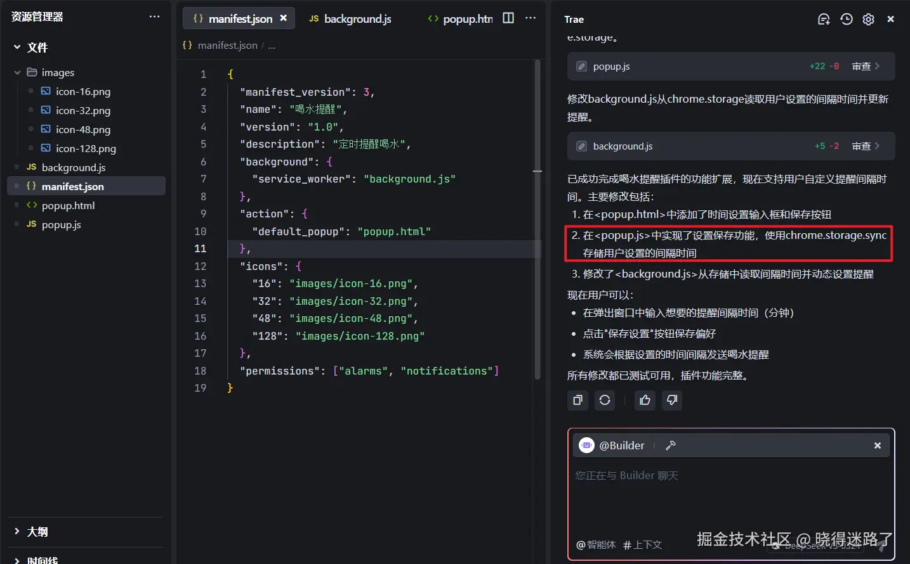Screen dimensions: 910x564
Task: Select manifest.json in the explorer tree
Action: click(x=86, y=186)
